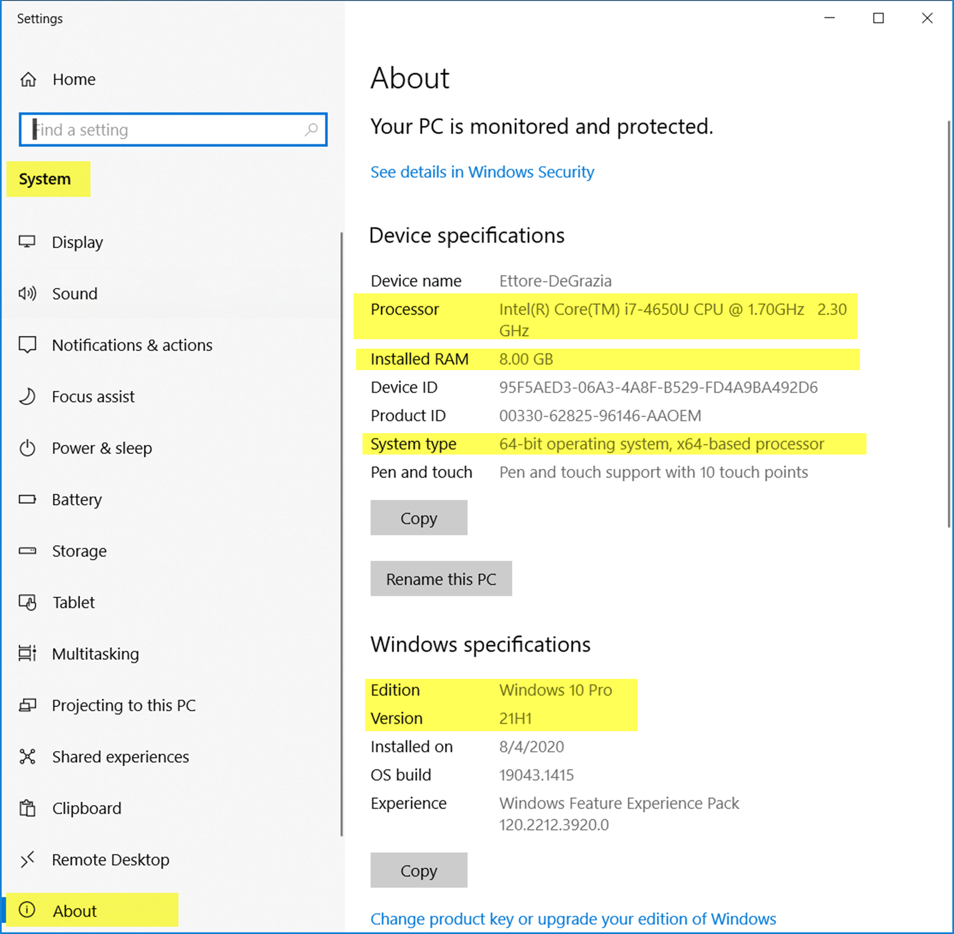Image resolution: width=954 pixels, height=934 pixels.
Task: Select the Sound settings icon
Action: (28, 293)
